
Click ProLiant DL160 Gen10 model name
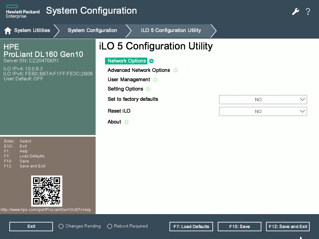(43, 54)
